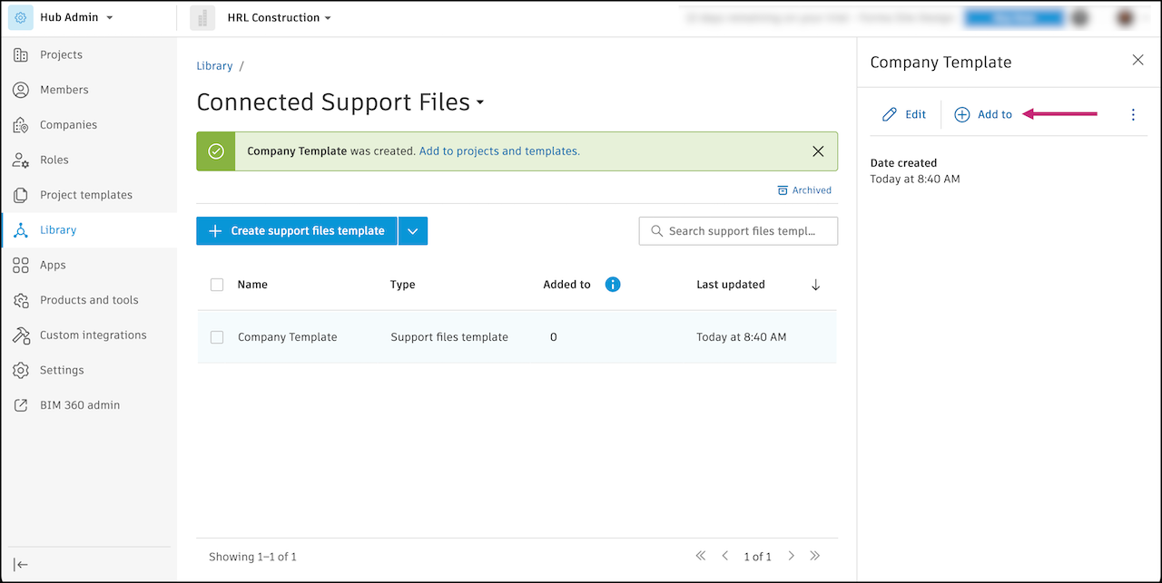Select Members from the left navigation

[64, 89]
